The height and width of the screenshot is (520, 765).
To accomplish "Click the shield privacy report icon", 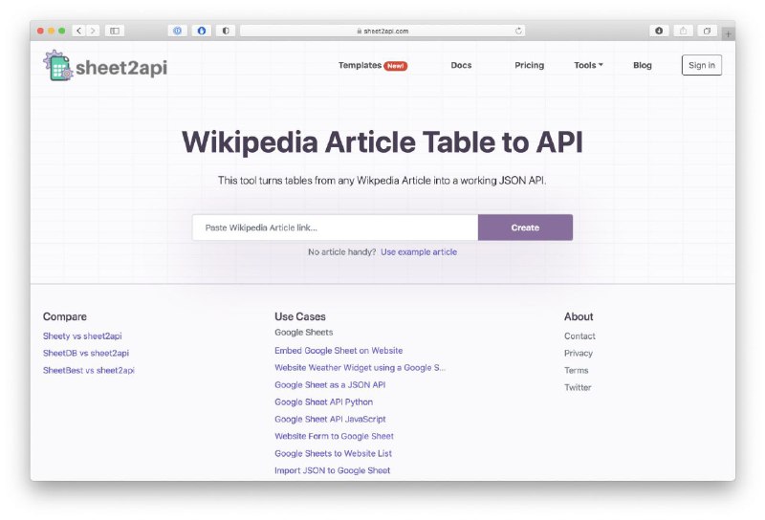I will (226, 31).
